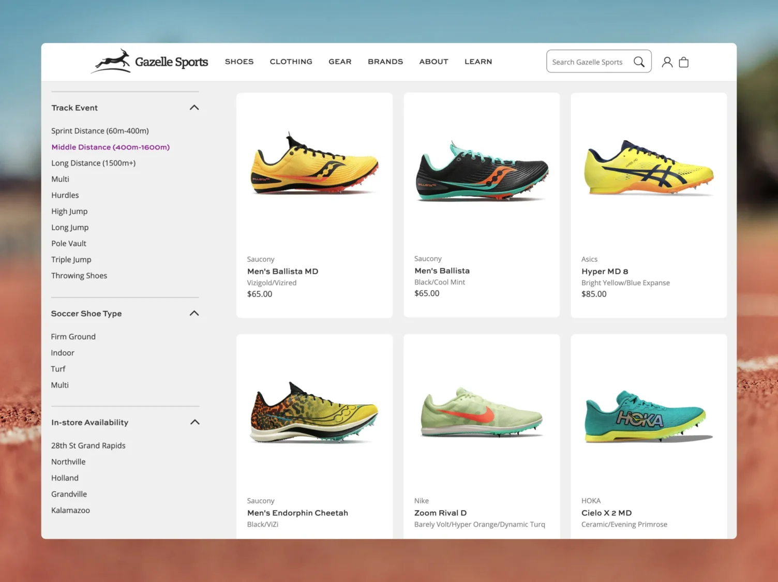Viewport: 778px width, 582px height.
Task: View the Nike Zoom Rival D shoe image
Action: (482, 412)
